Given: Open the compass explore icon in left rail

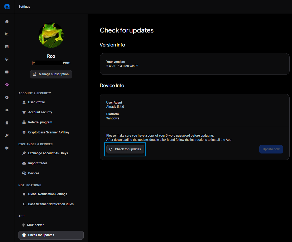Looking at the screenshot, I should [x=7, y=97].
